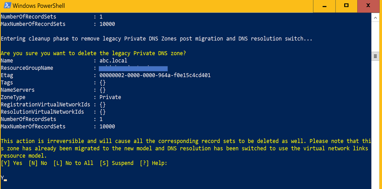
Task: Click the delete legacy Private DNS zone question
Action: coord(93,53)
